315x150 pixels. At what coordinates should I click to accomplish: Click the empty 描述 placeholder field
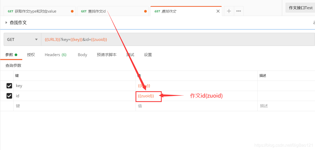point(286,106)
